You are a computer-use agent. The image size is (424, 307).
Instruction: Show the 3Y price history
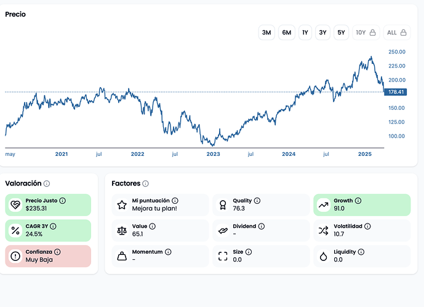323,33
